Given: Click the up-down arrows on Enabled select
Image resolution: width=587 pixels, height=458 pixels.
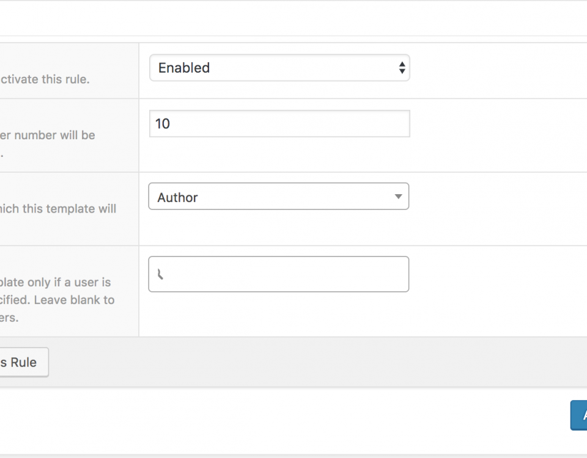Looking at the screenshot, I should click(402, 68).
